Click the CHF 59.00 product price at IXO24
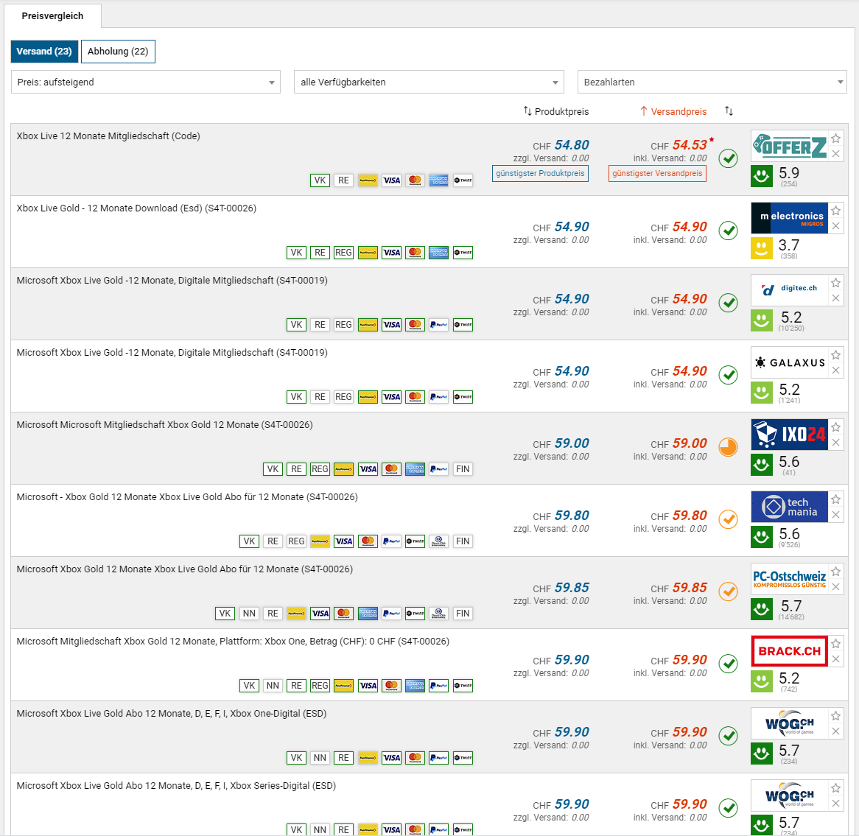The image size is (859, 836). [x=561, y=443]
